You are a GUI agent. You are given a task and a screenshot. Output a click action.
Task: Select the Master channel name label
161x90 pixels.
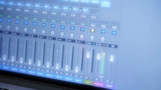[109, 86]
